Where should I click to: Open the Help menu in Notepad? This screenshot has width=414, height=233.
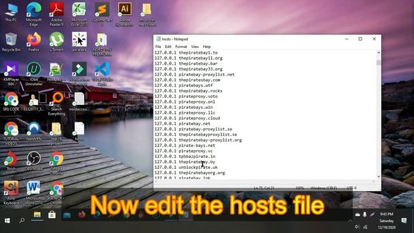coord(207,47)
